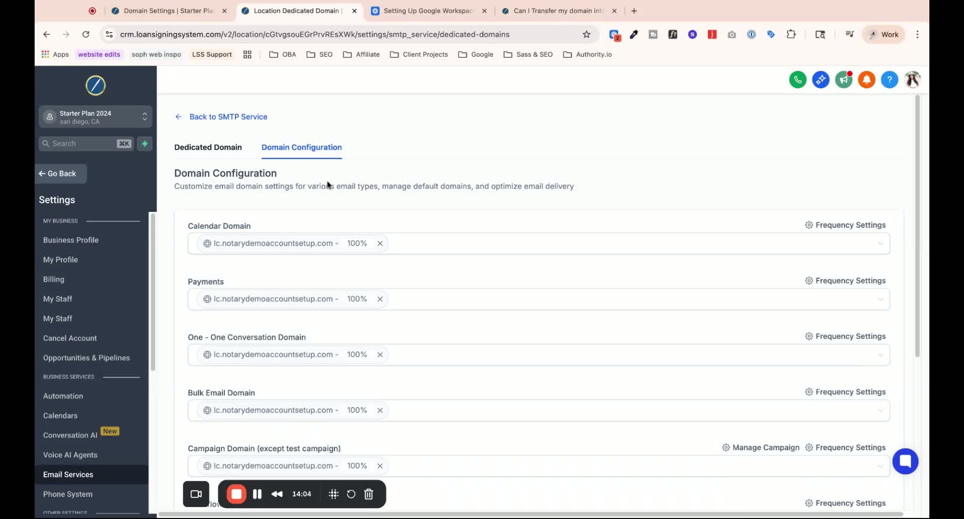Open a new browser tab
This screenshot has height=519, width=964.
pyautogui.click(x=634, y=11)
